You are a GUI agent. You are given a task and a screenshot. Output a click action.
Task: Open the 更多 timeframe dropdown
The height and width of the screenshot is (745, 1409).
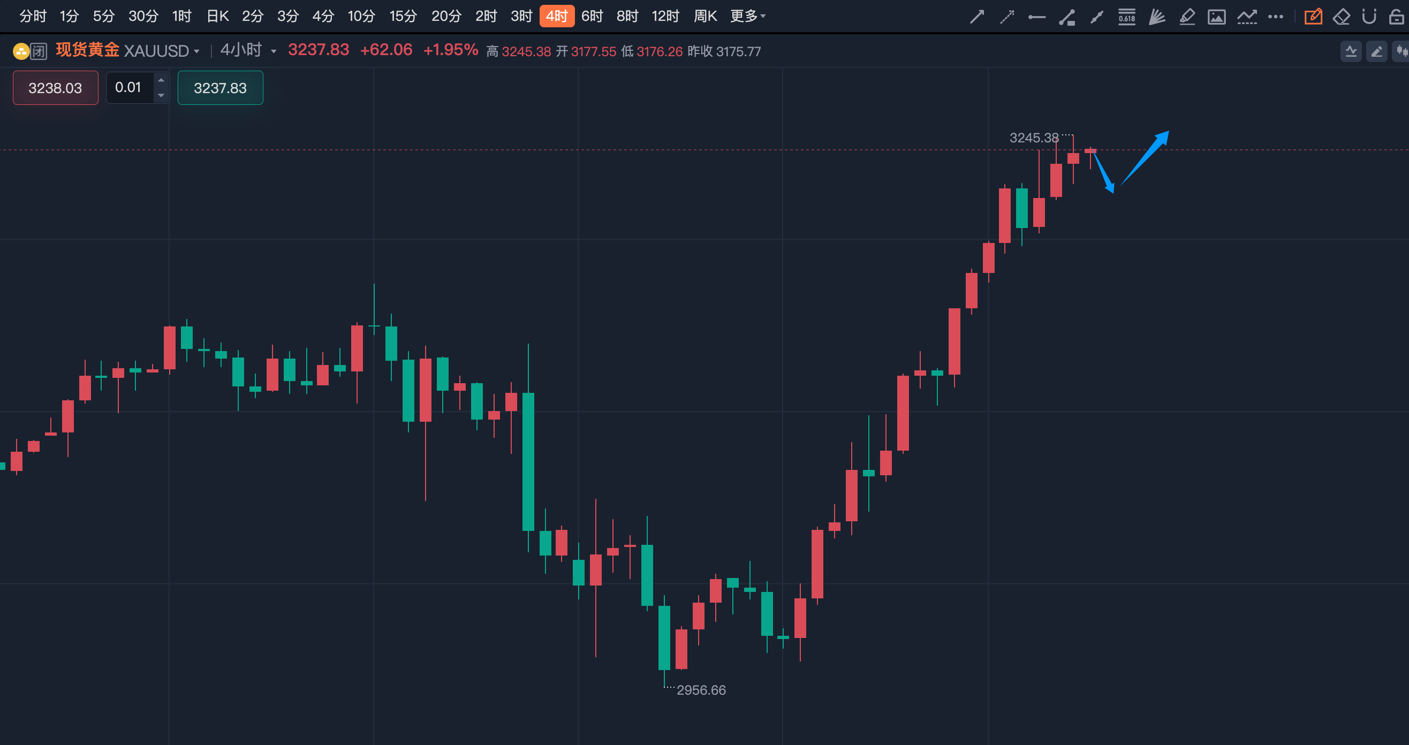click(x=748, y=17)
